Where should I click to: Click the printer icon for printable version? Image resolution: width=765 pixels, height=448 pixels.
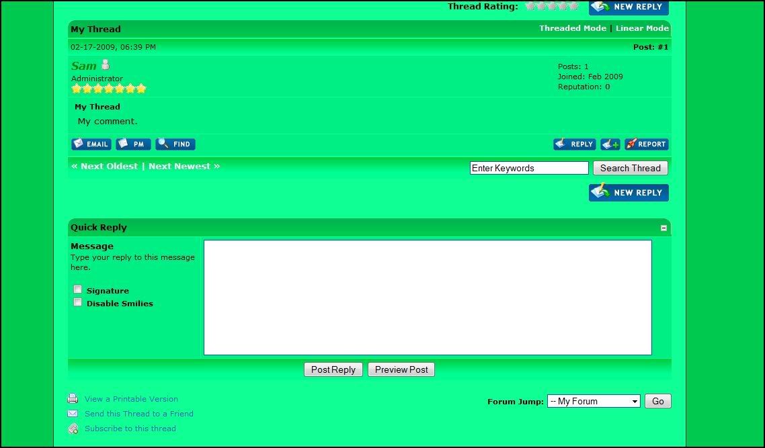coord(73,398)
